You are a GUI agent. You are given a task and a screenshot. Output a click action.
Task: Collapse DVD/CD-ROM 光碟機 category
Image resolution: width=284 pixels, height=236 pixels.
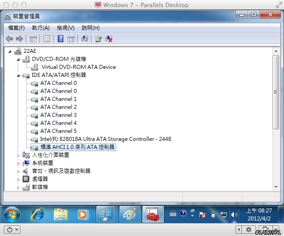coord(18,60)
